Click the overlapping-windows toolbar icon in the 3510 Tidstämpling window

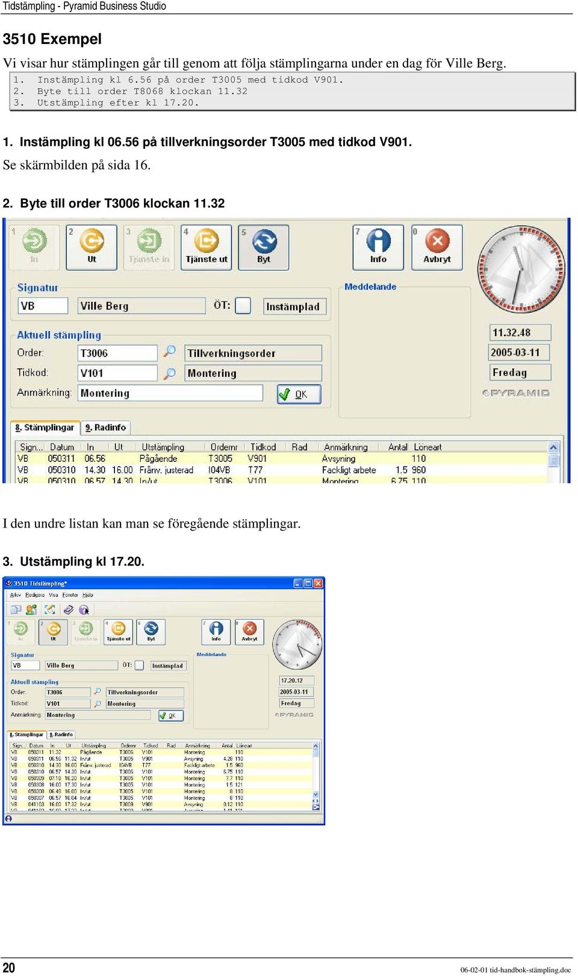pos(16,609)
